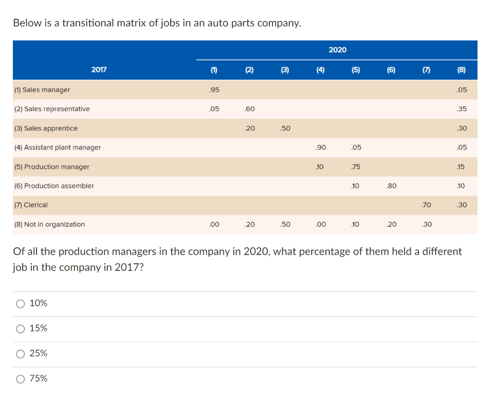Choose the 75% radio button
Viewport: 488px width, 395px height.
pos(20,379)
